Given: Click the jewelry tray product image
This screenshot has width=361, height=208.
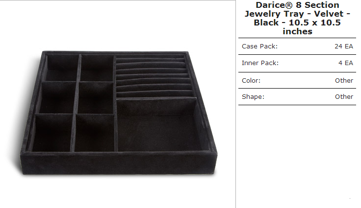Looking at the screenshot, I should pos(118,113).
